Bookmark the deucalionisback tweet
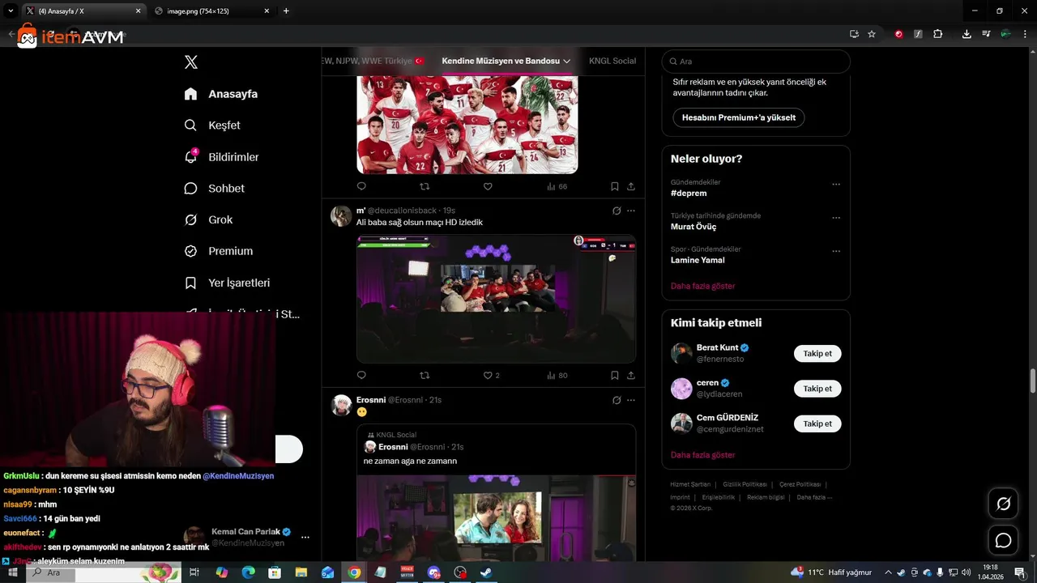The height and width of the screenshot is (583, 1037). click(615, 375)
